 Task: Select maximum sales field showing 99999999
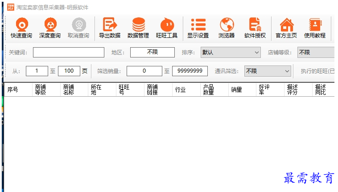tap(190, 71)
